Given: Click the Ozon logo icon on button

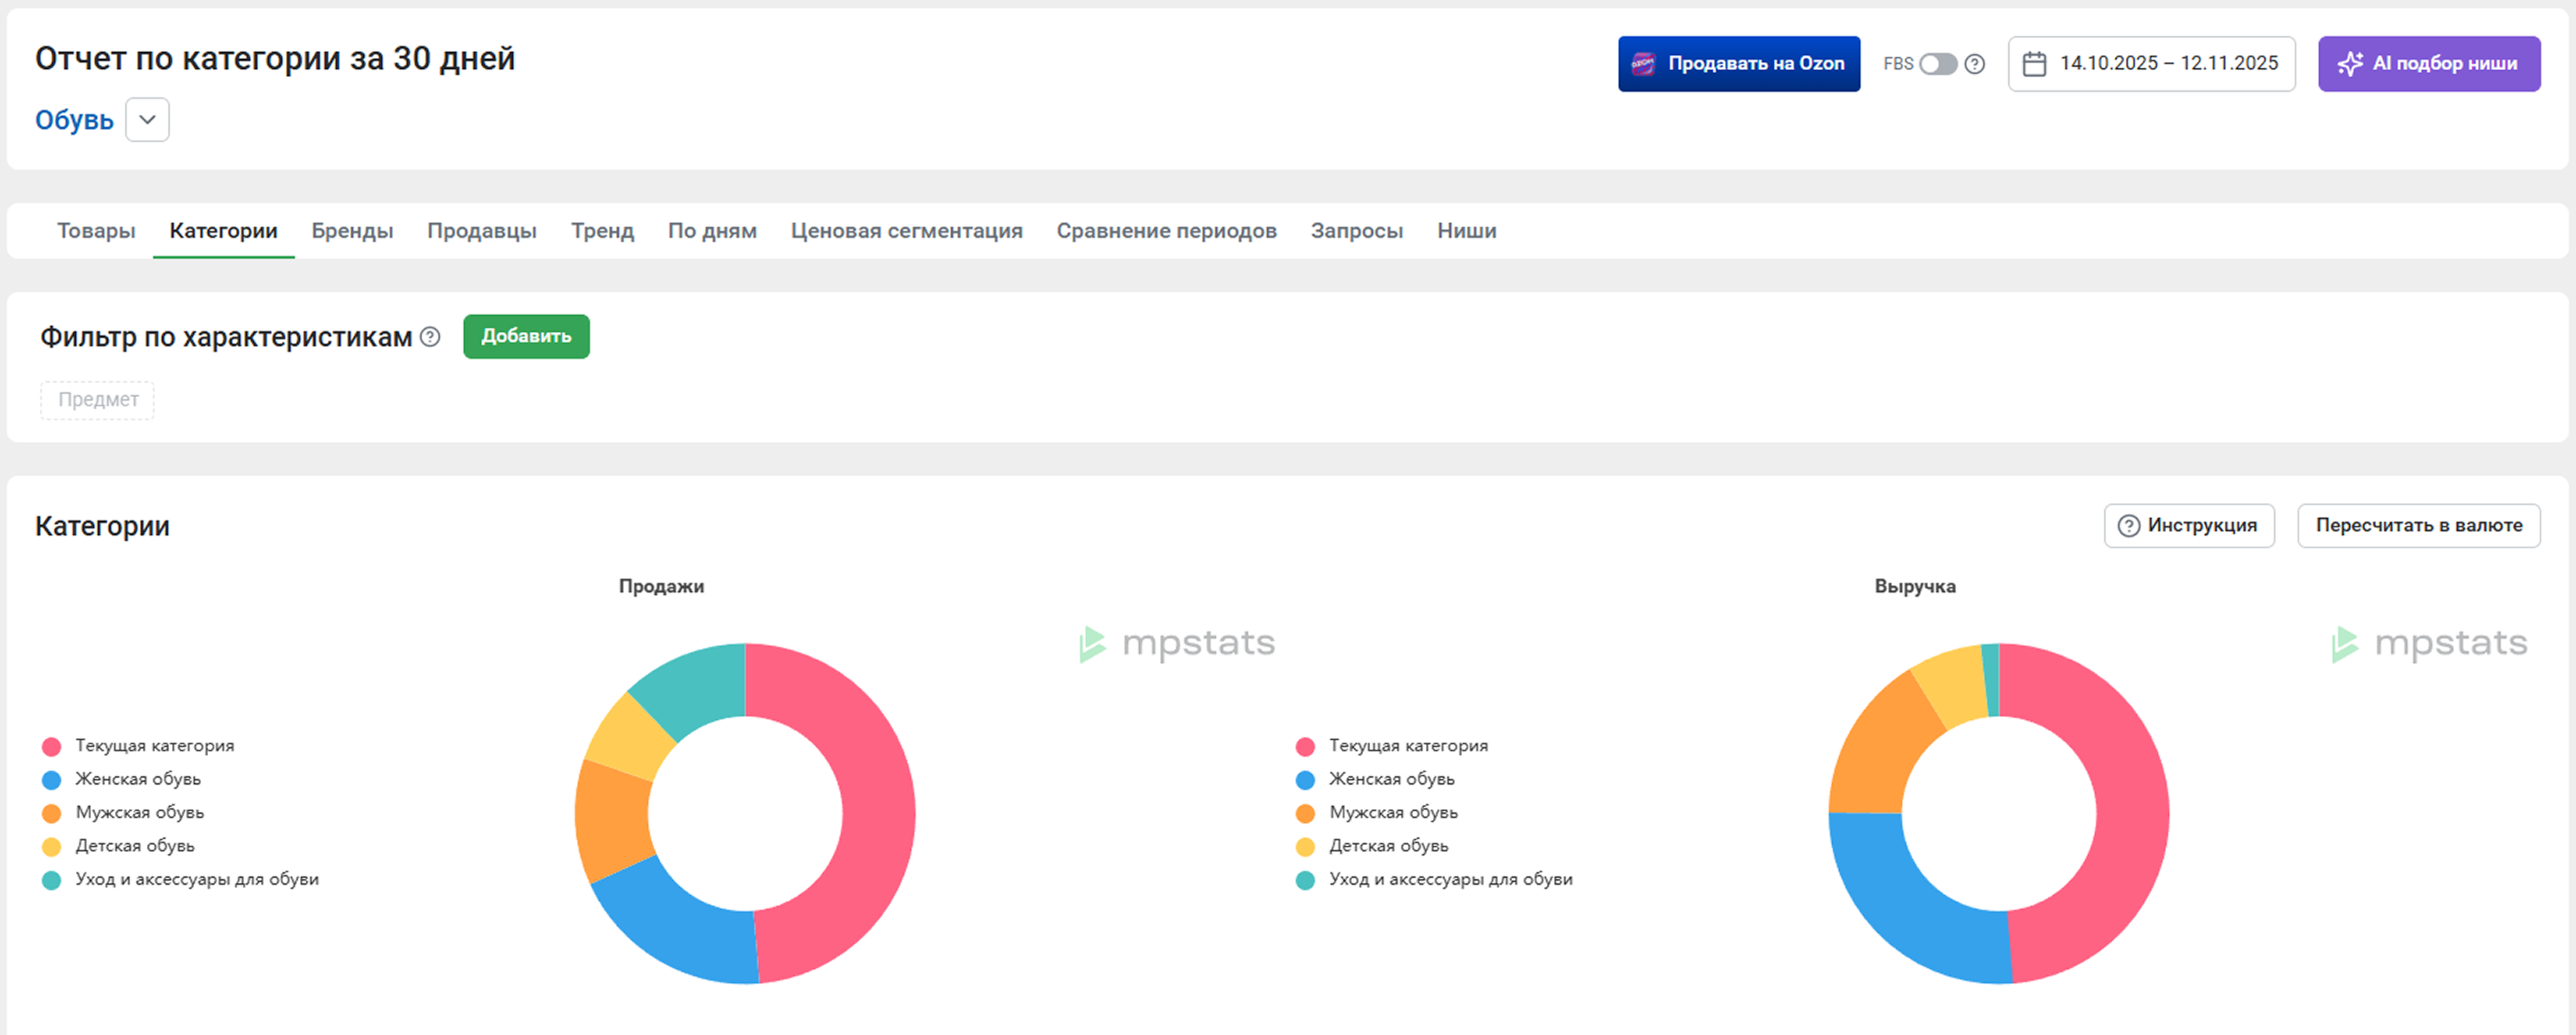Looking at the screenshot, I should [x=1643, y=64].
